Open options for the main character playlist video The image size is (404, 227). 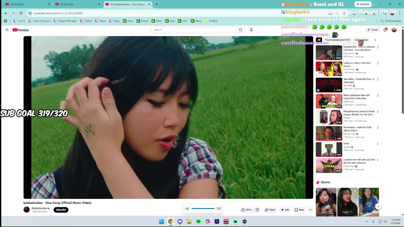(377, 160)
